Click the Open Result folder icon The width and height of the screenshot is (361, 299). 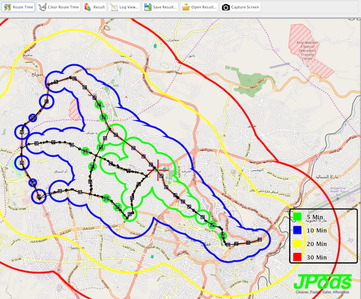(x=186, y=8)
